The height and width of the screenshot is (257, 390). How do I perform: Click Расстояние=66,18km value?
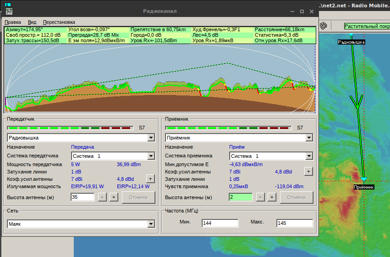(280, 30)
